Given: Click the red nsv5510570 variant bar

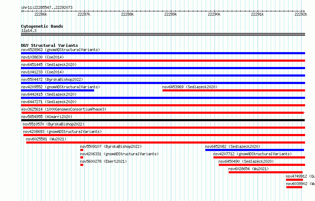Looking at the screenshot, I should [x=164, y=128].
